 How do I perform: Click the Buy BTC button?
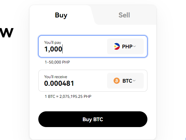click(93, 119)
